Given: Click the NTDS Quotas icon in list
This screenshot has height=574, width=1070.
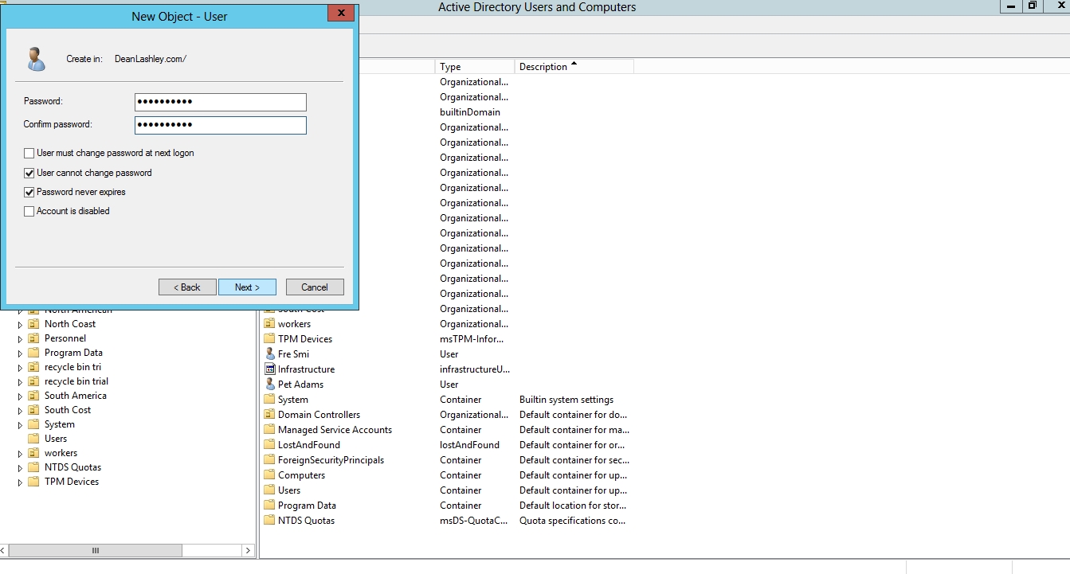Looking at the screenshot, I should click(269, 521).
